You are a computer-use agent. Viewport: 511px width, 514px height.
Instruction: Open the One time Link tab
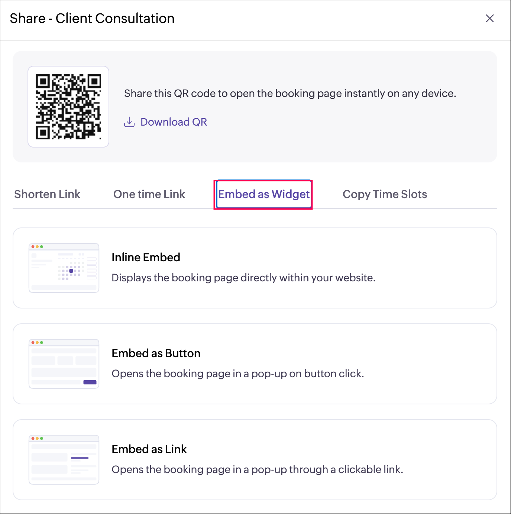(x=149, y=194)
